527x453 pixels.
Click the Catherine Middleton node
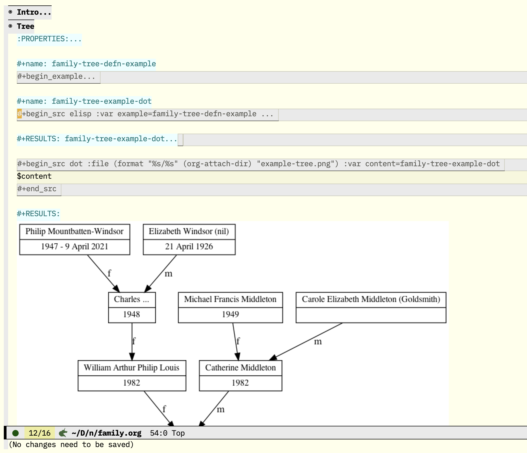pyautogui.click(x=240, y=376)
